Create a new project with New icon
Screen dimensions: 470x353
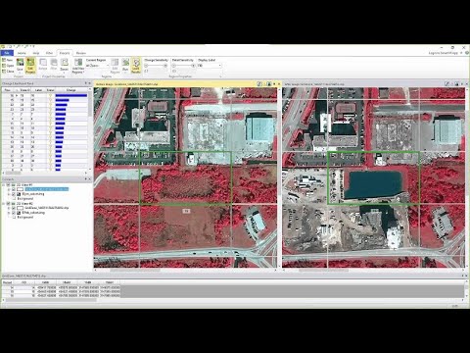[x=4, y=60]
